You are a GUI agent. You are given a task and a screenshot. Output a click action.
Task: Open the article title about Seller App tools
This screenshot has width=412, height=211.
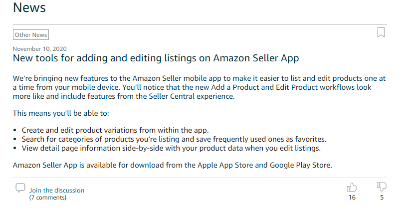[x=156, y=58]
